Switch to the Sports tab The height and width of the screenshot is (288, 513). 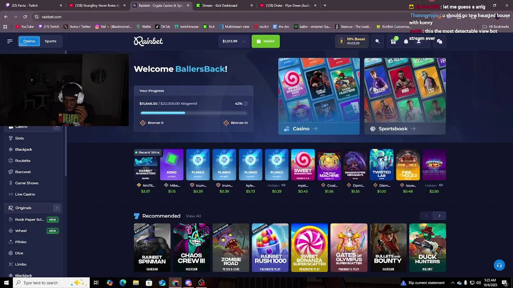(x=50, y=41)
